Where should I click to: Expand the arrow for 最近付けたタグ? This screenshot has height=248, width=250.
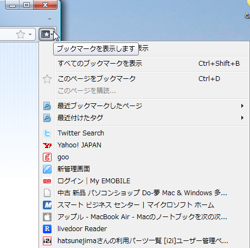point(242,118)
